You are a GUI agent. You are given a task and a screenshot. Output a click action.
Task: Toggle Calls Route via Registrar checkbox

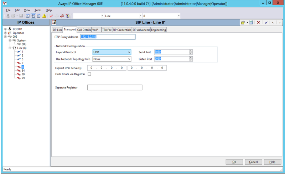click(x=89, y=74)
